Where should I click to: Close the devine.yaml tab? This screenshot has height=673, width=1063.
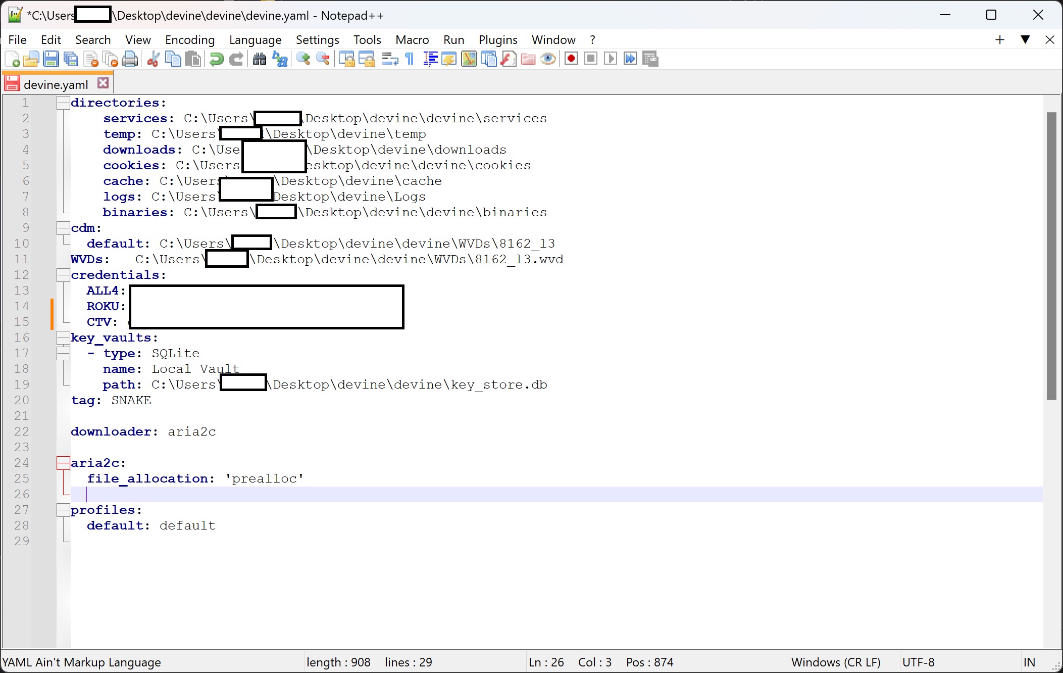[x=103, y=83]
